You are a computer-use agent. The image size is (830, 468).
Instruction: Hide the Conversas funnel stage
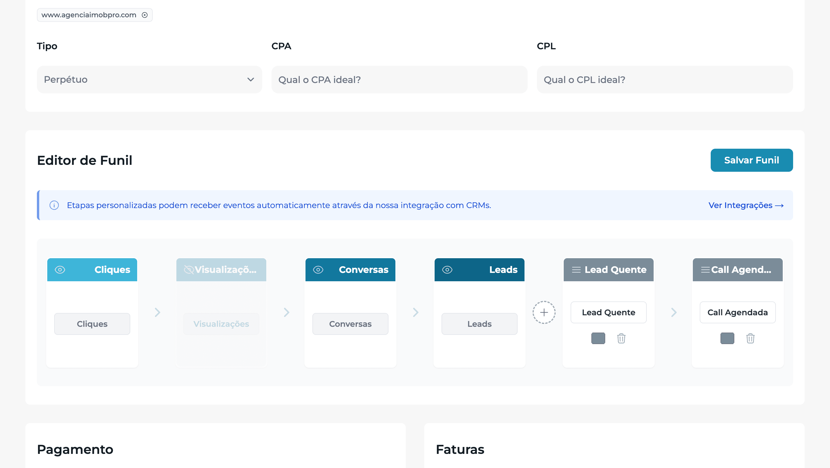[x=318, y=270]
